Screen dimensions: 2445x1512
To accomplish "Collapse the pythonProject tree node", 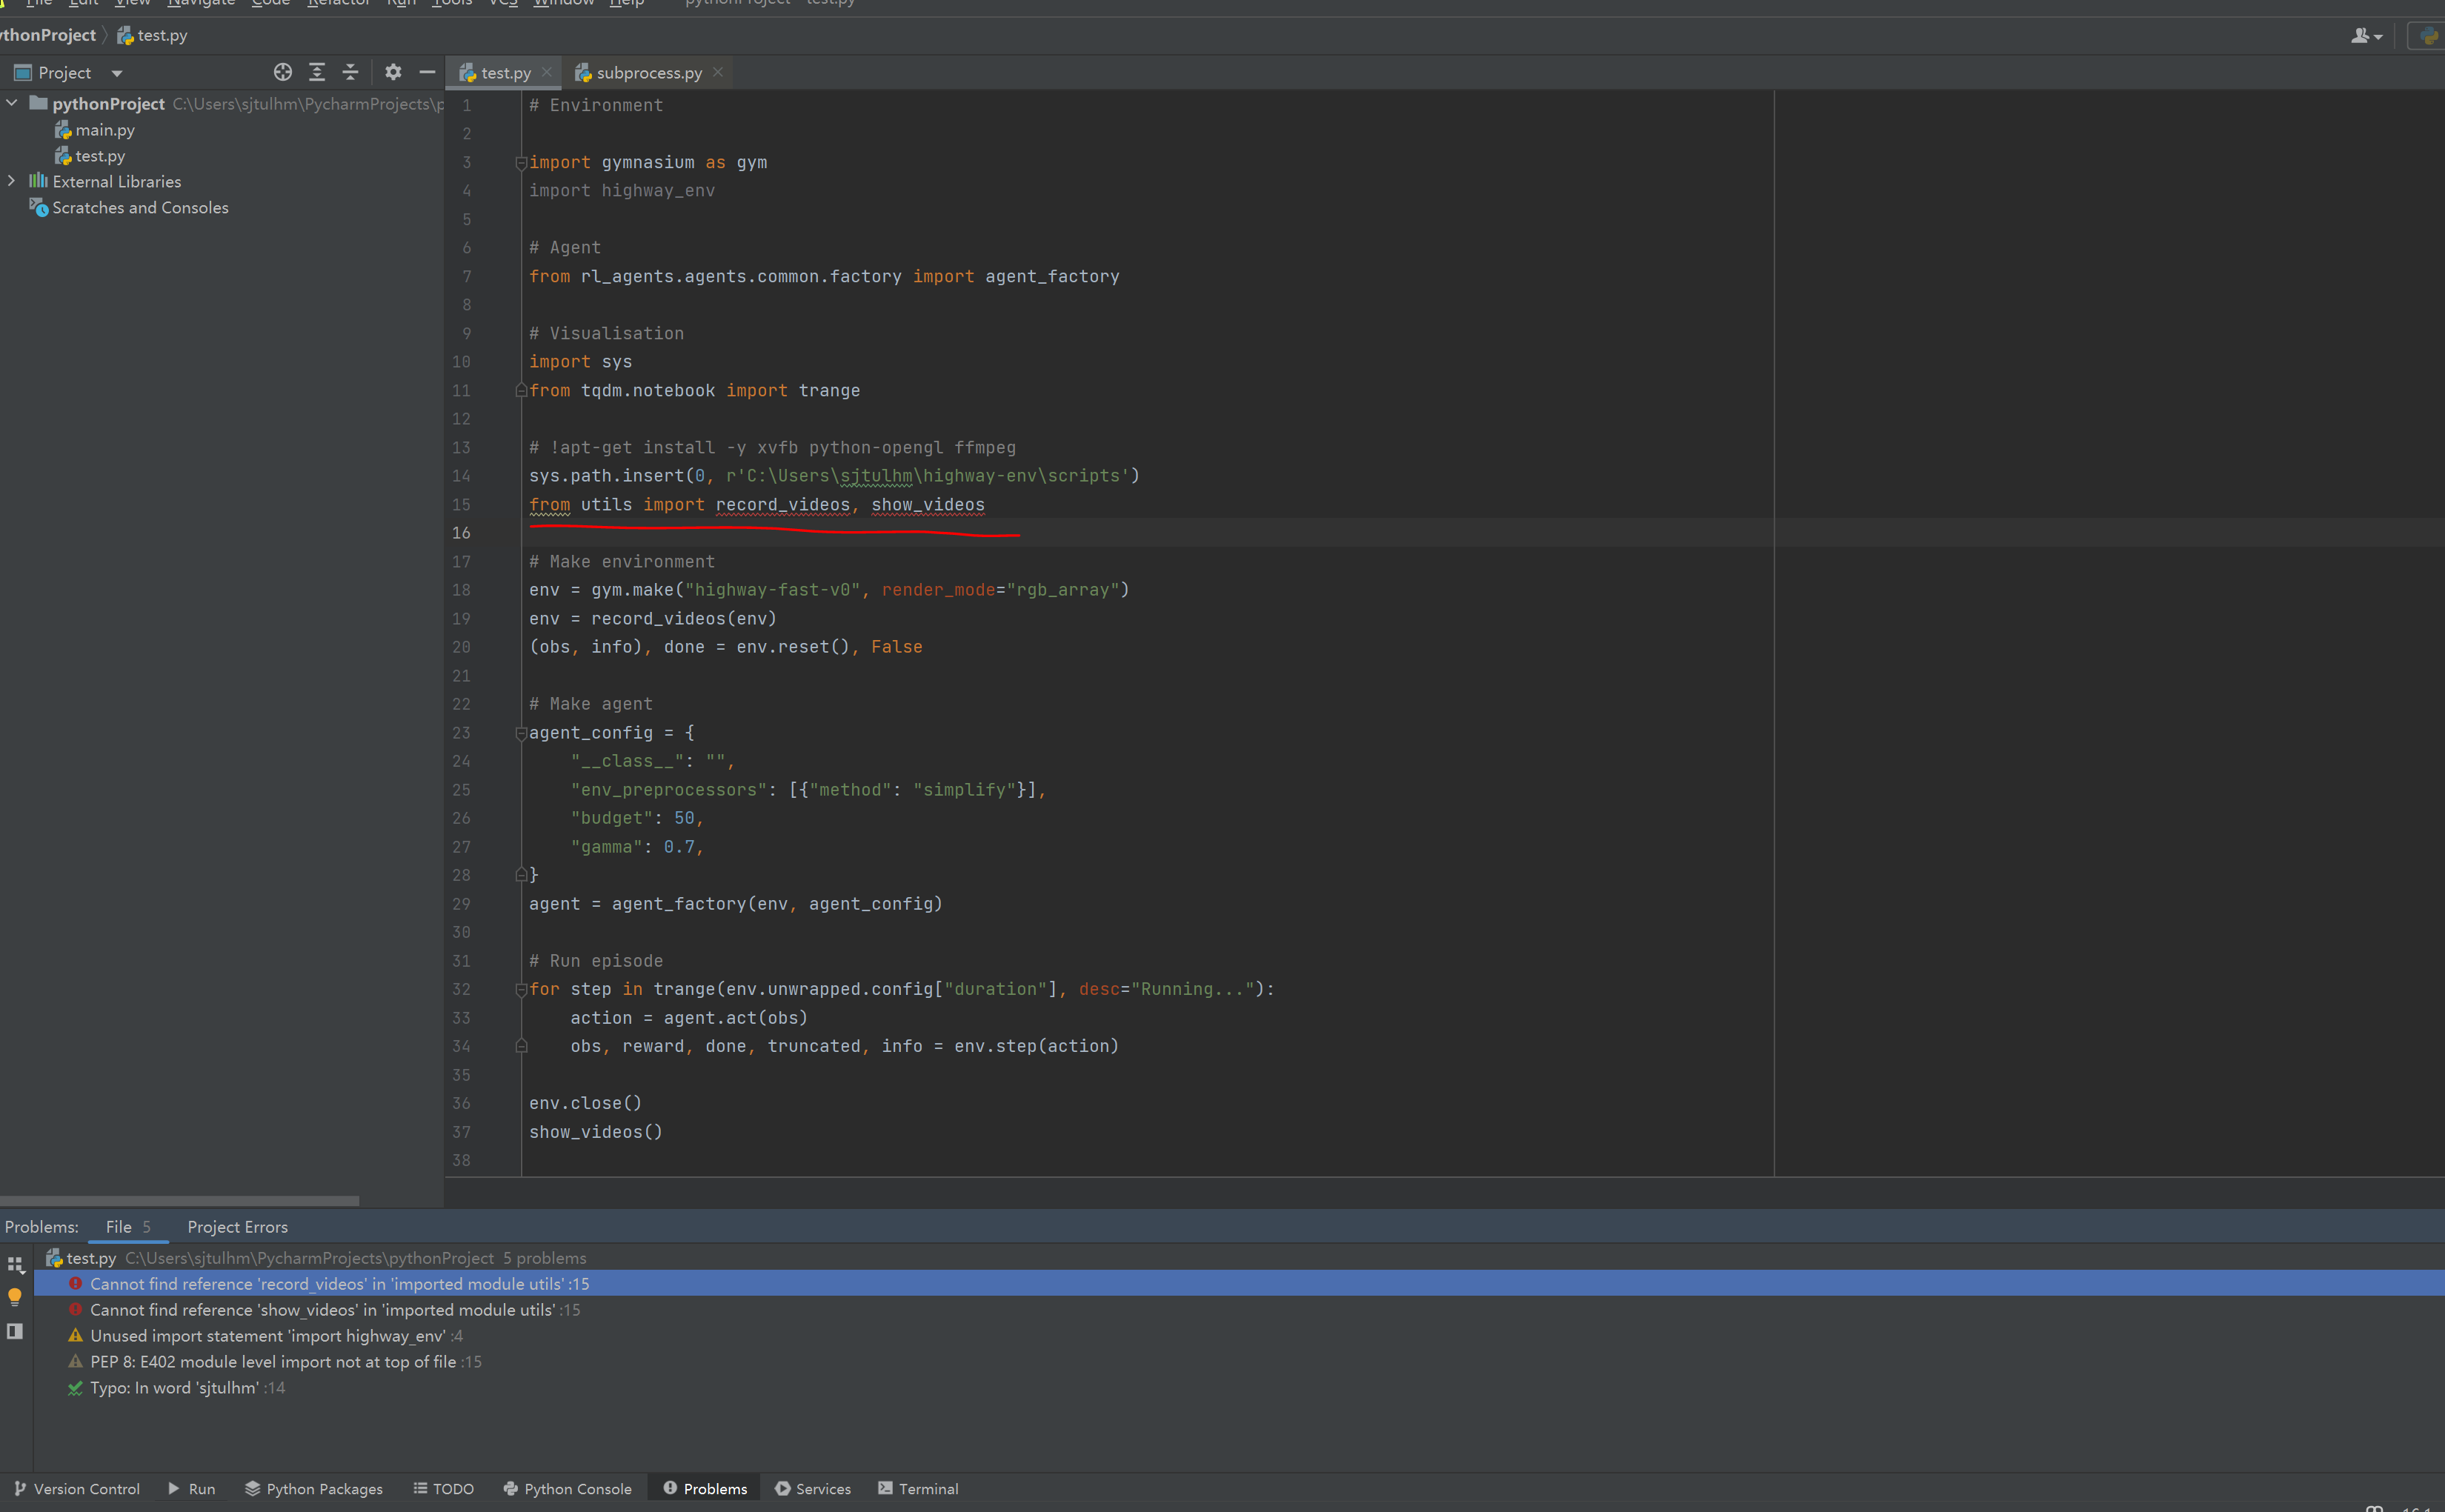I will [12, 103].
